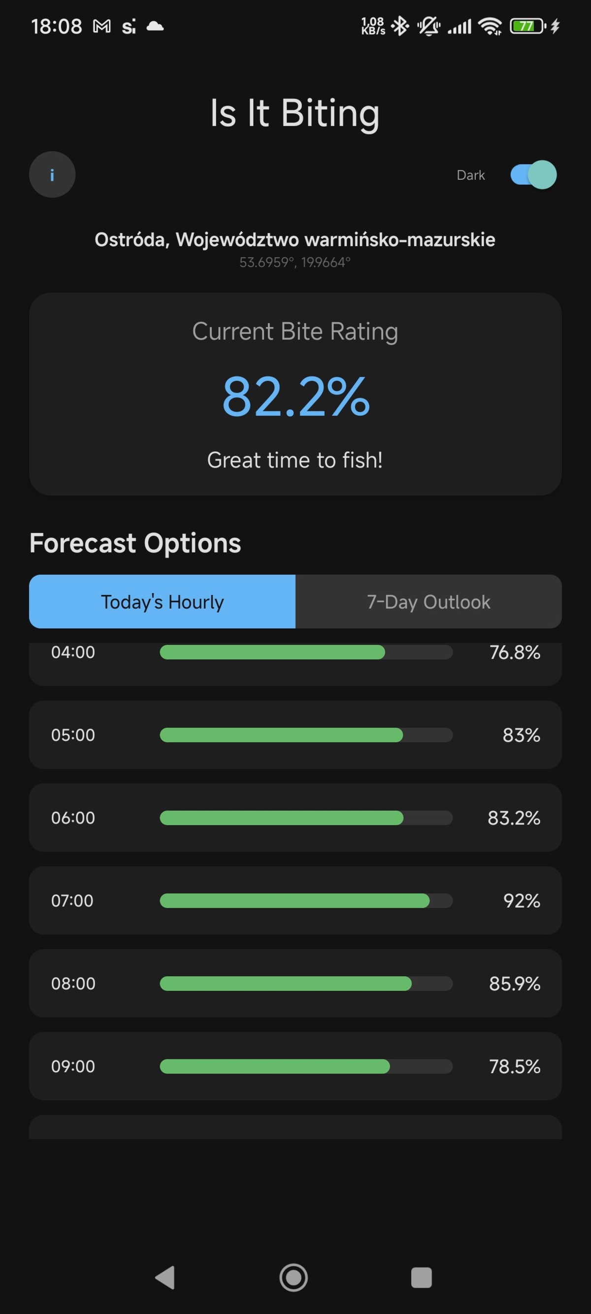This screenshot has width=591, height=1314.
Task: Tap the 06:00 83.2% percentage value
Action: 514,818
